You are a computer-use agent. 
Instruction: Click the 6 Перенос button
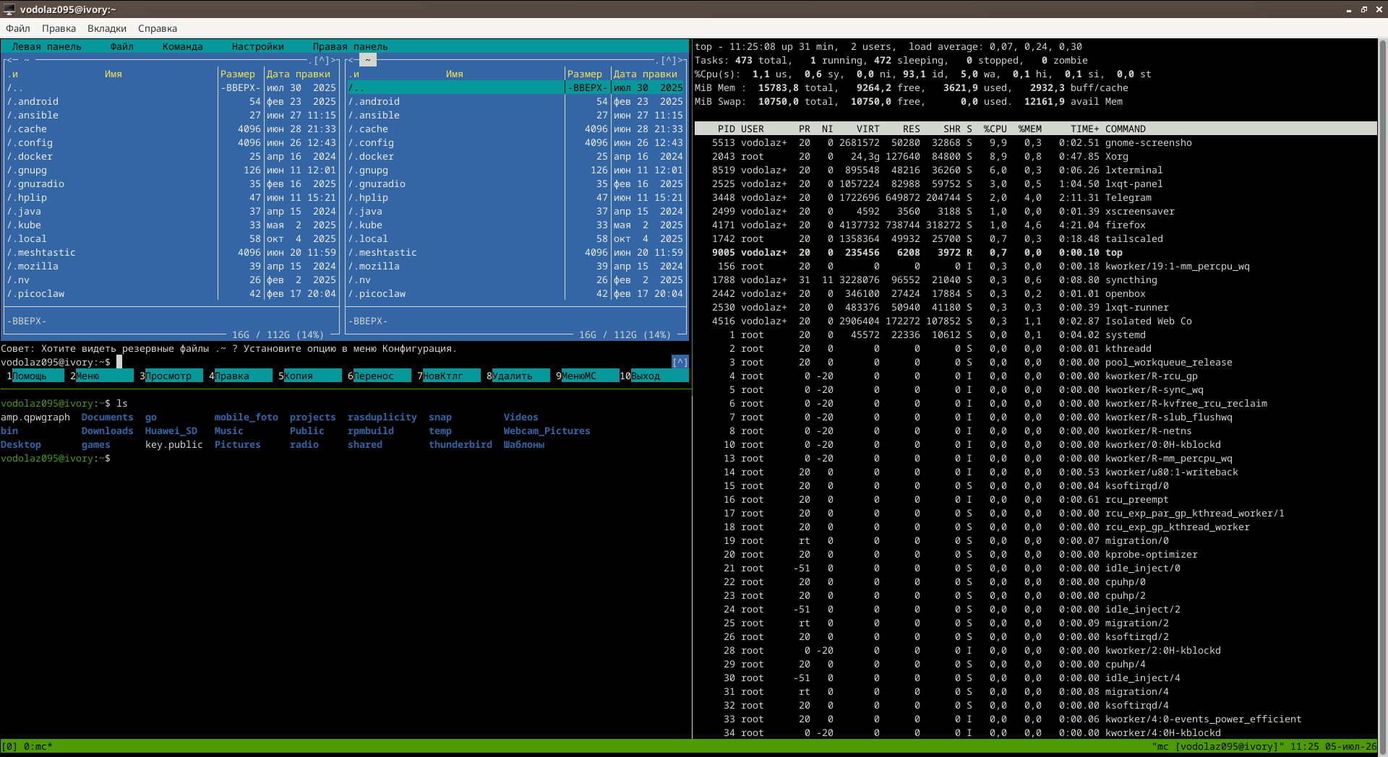click(x=380, y=376)
